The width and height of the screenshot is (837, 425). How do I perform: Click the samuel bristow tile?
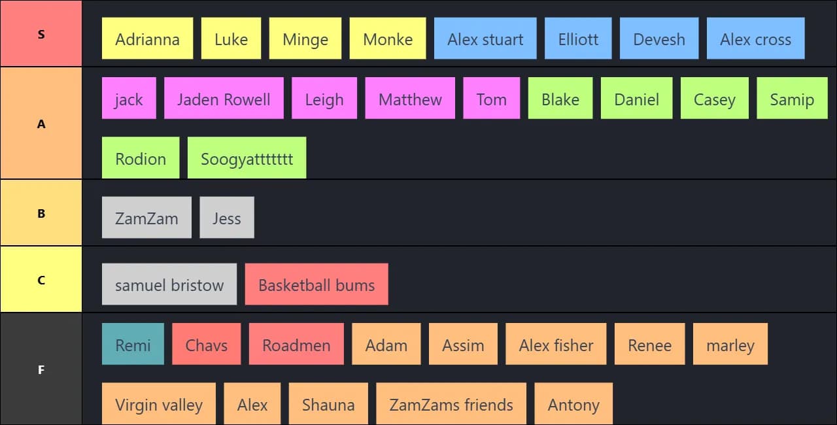tap(169, 284)
